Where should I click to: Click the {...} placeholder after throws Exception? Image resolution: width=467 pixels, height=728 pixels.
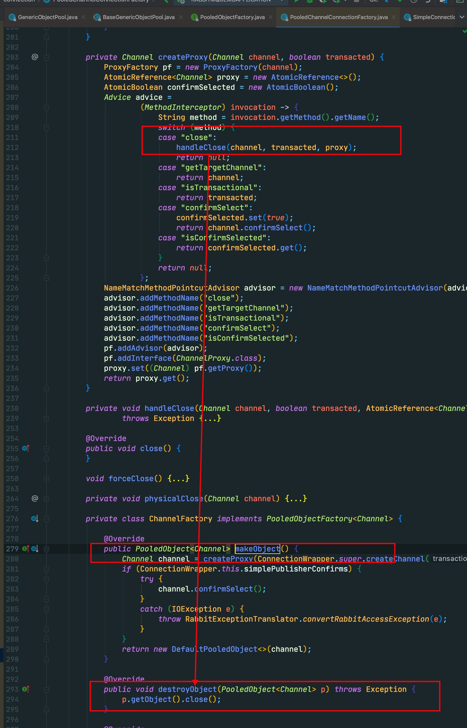coord(210,418)
